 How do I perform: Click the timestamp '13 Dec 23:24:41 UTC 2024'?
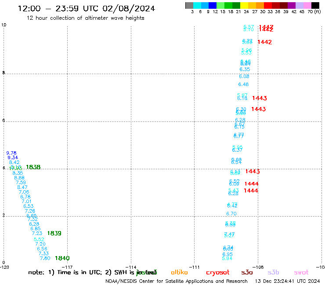tap(288, 281)
